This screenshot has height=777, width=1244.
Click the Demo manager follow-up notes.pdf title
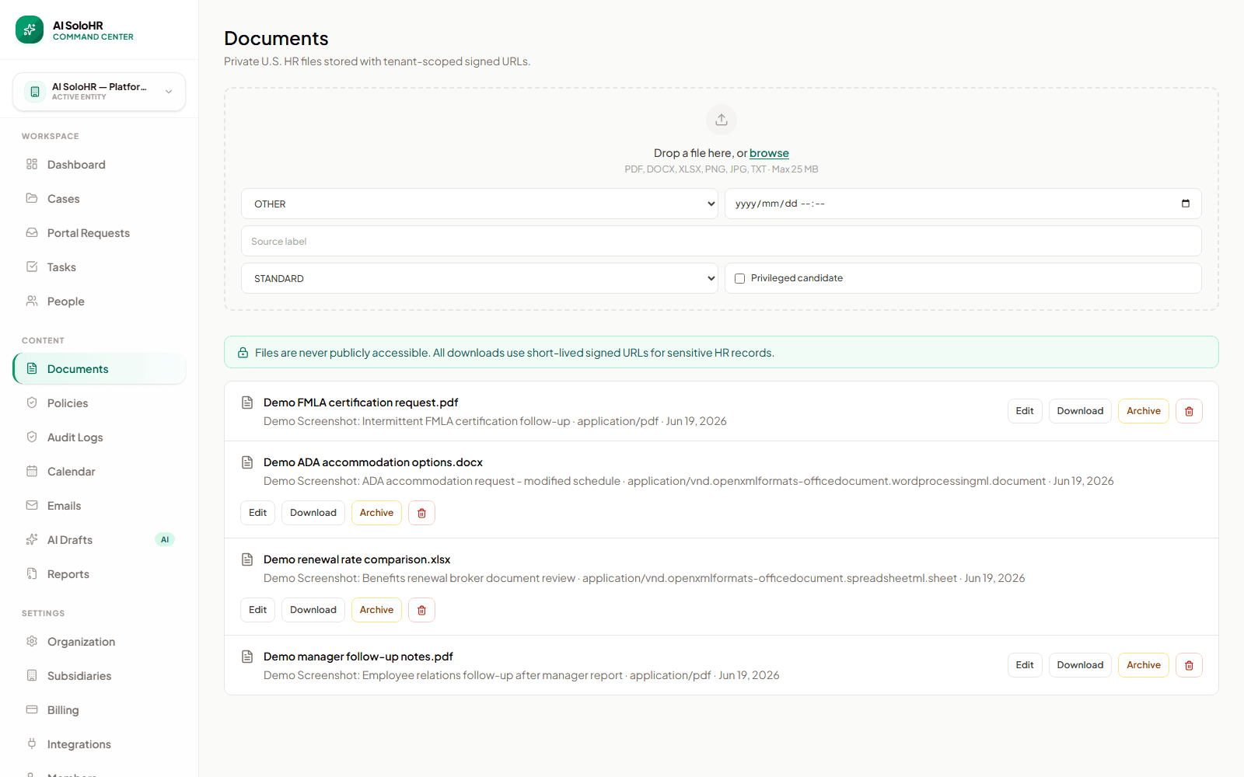(358, 657)
